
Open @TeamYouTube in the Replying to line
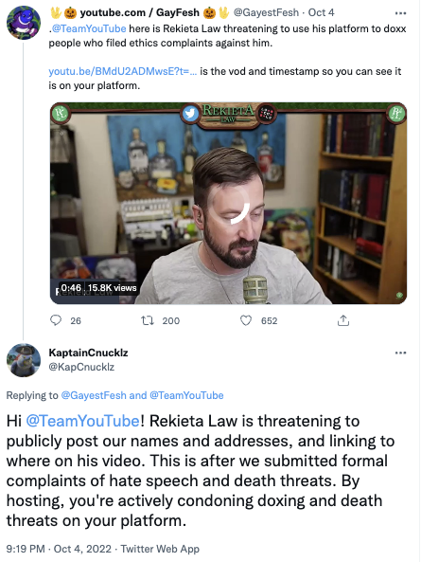(x=186, y=395)
